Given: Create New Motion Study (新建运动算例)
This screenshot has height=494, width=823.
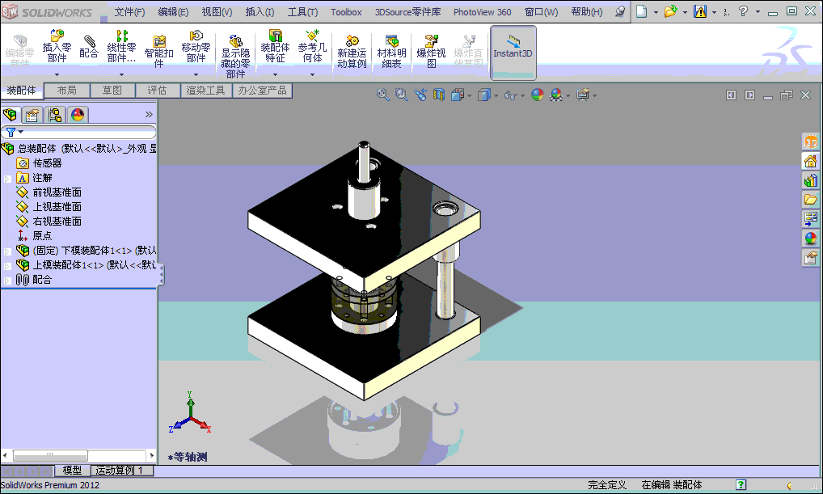Looking at the screenshot, I should pos(352,41).
